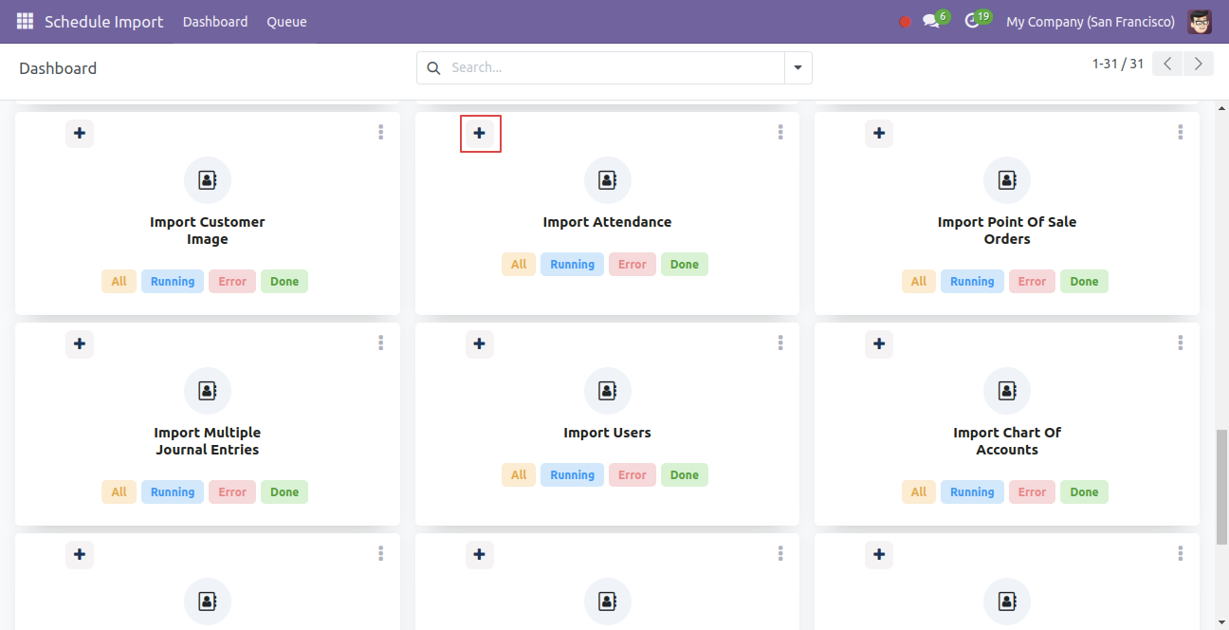Filter All on Import Multiple Journal Entries

(x=119, y=492)
